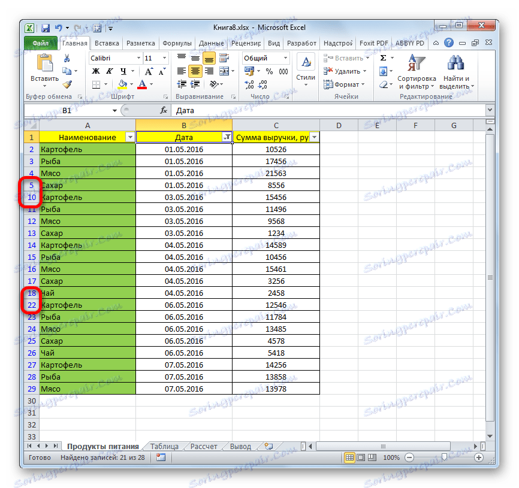Open the filter dropdown on Наименование column

(x=131, y=137)
